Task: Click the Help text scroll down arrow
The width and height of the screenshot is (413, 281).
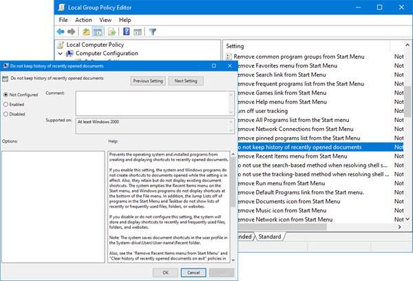Action: tap(233, 260)
